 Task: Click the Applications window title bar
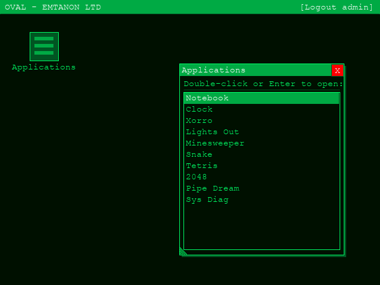pyautogui.click(x=255, y=70)
